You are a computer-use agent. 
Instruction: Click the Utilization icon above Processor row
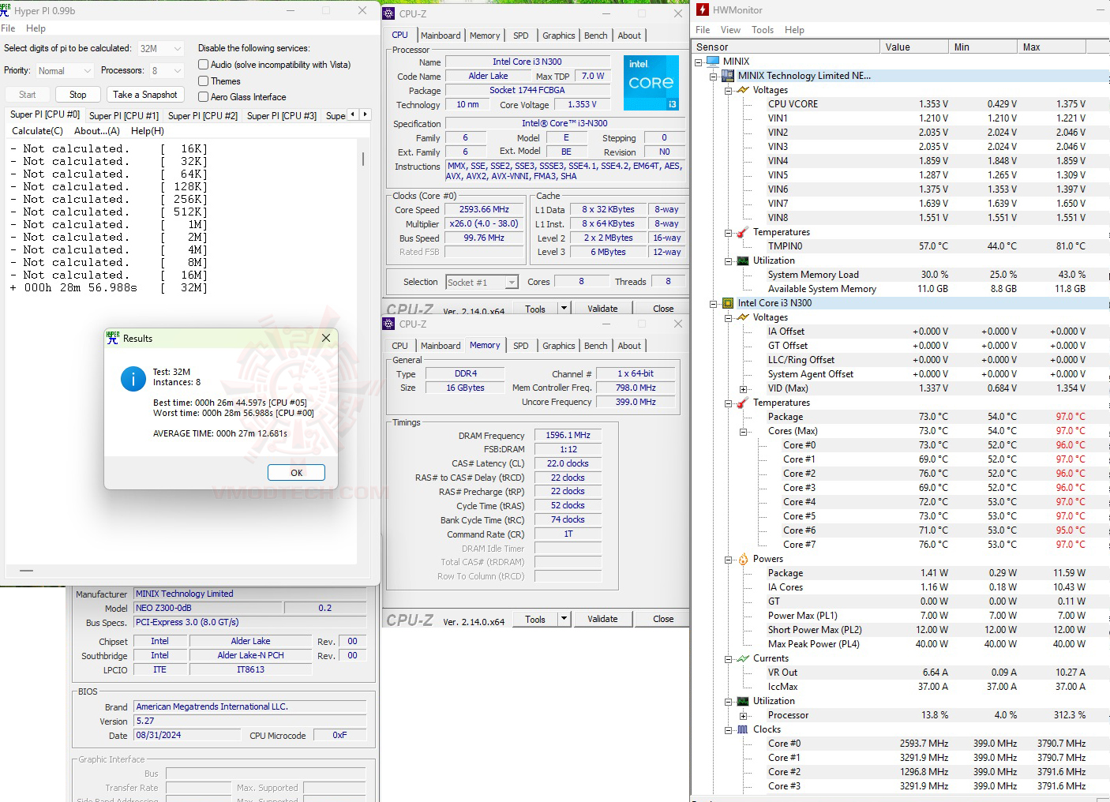742,701
